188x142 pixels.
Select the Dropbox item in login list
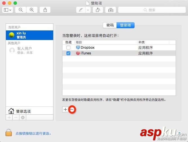(119, 48)
